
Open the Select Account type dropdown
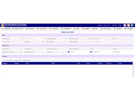pos(79,39)
